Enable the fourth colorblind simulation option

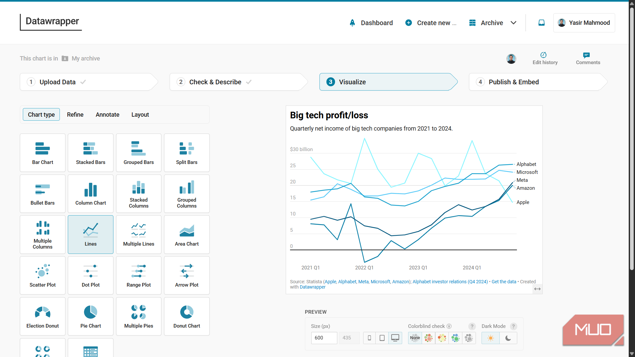(x=455, y=338)
